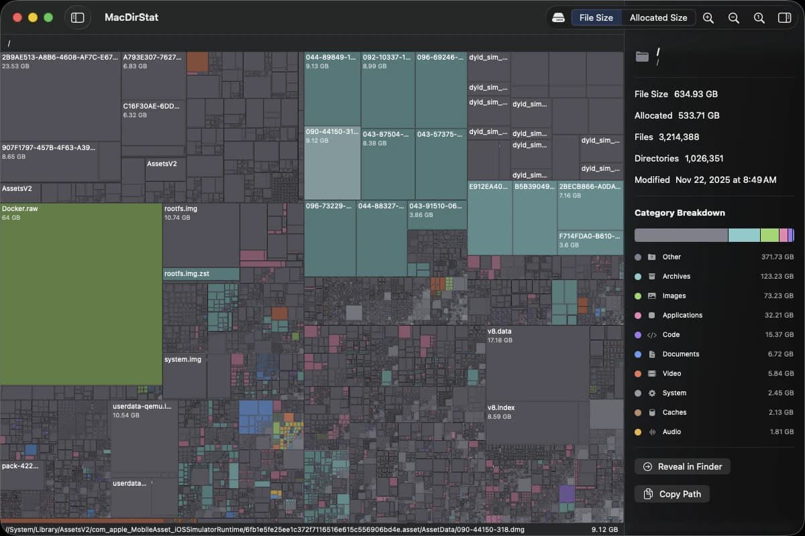This screenshot has height=536, width=805.
Task: Click the Documents category page icon
Action: (651, 354)
